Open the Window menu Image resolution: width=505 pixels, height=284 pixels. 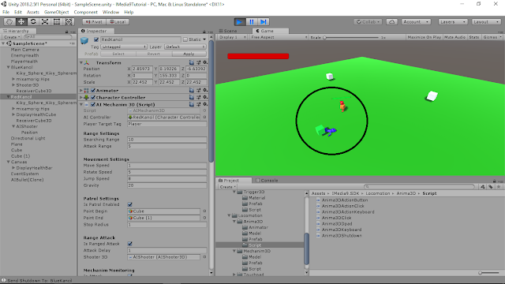[x=110, y=12]
